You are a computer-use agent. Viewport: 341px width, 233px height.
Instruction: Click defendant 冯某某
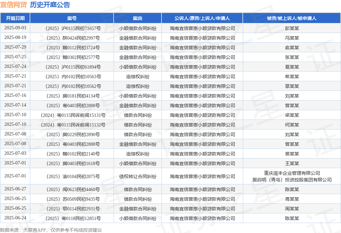coord(292,38)
